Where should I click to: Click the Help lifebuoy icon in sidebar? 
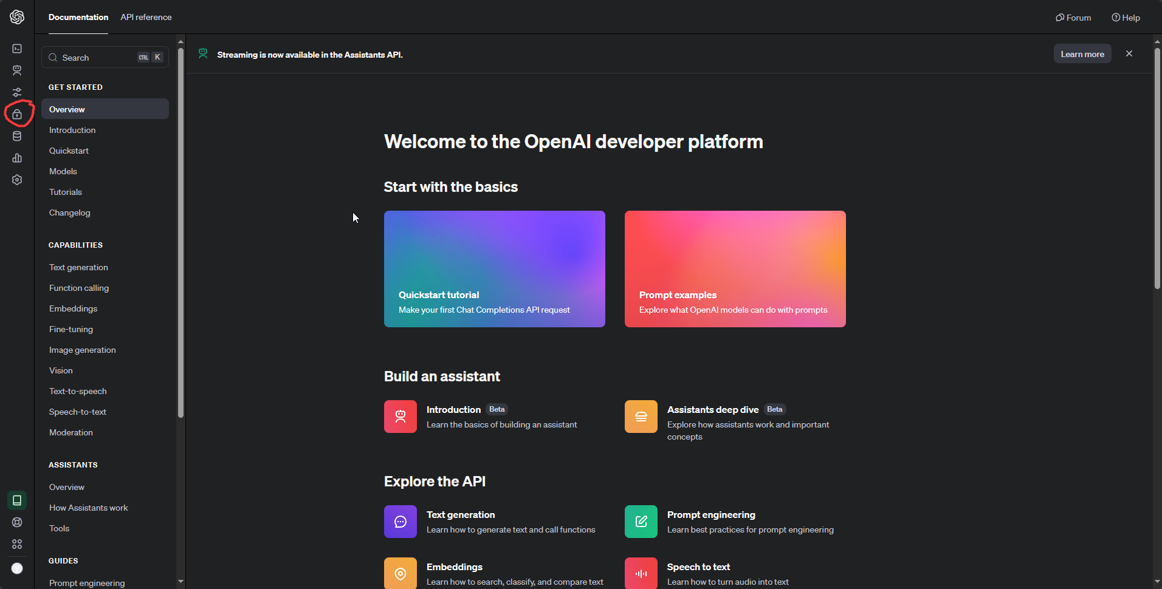[x=17, y=522]
